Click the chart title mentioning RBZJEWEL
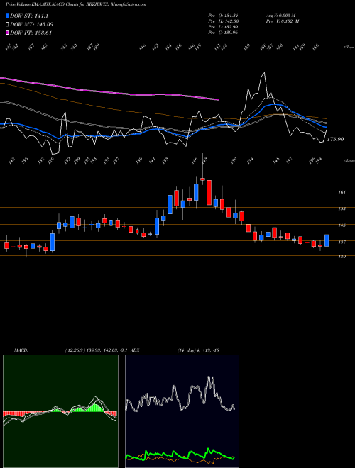 click(76, 4)
